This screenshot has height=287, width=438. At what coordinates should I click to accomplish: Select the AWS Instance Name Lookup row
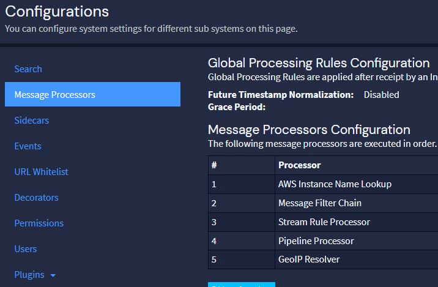(335, 184)
